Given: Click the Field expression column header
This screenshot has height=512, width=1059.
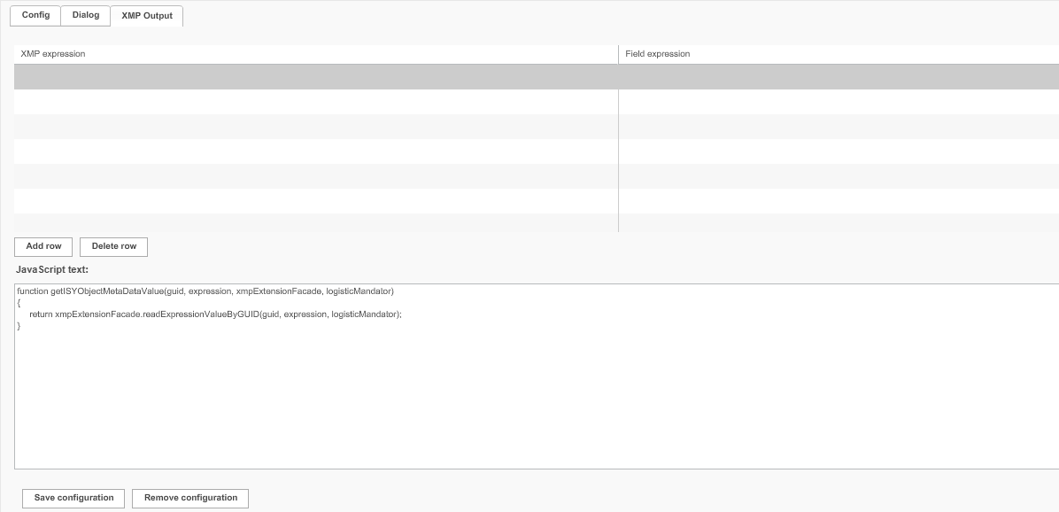Looking at the screenshot, I should (659, 53).
